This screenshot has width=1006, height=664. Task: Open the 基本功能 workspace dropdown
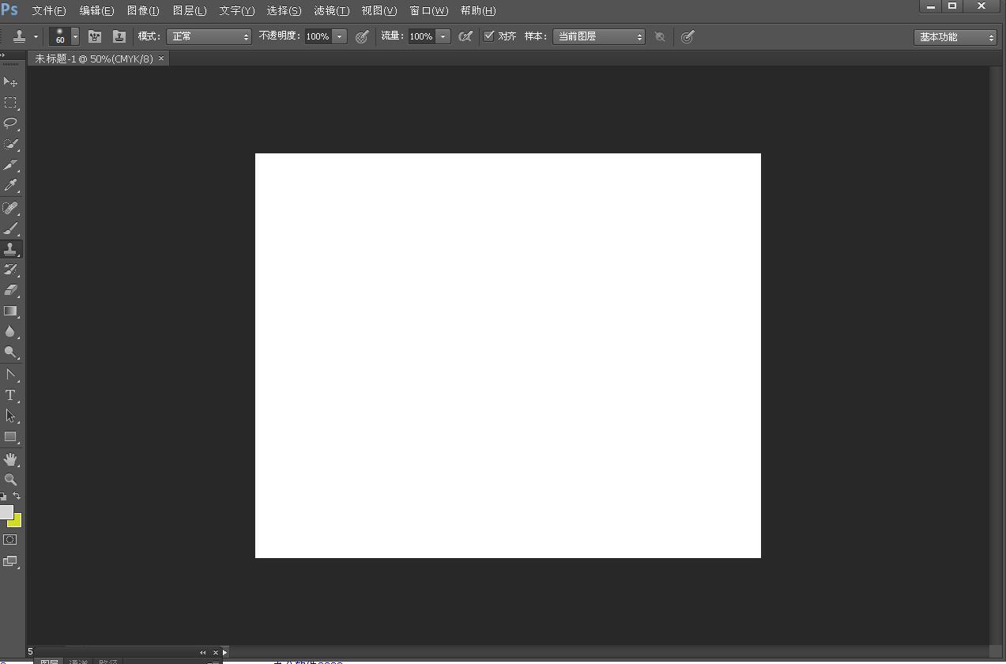click(955, 37)
